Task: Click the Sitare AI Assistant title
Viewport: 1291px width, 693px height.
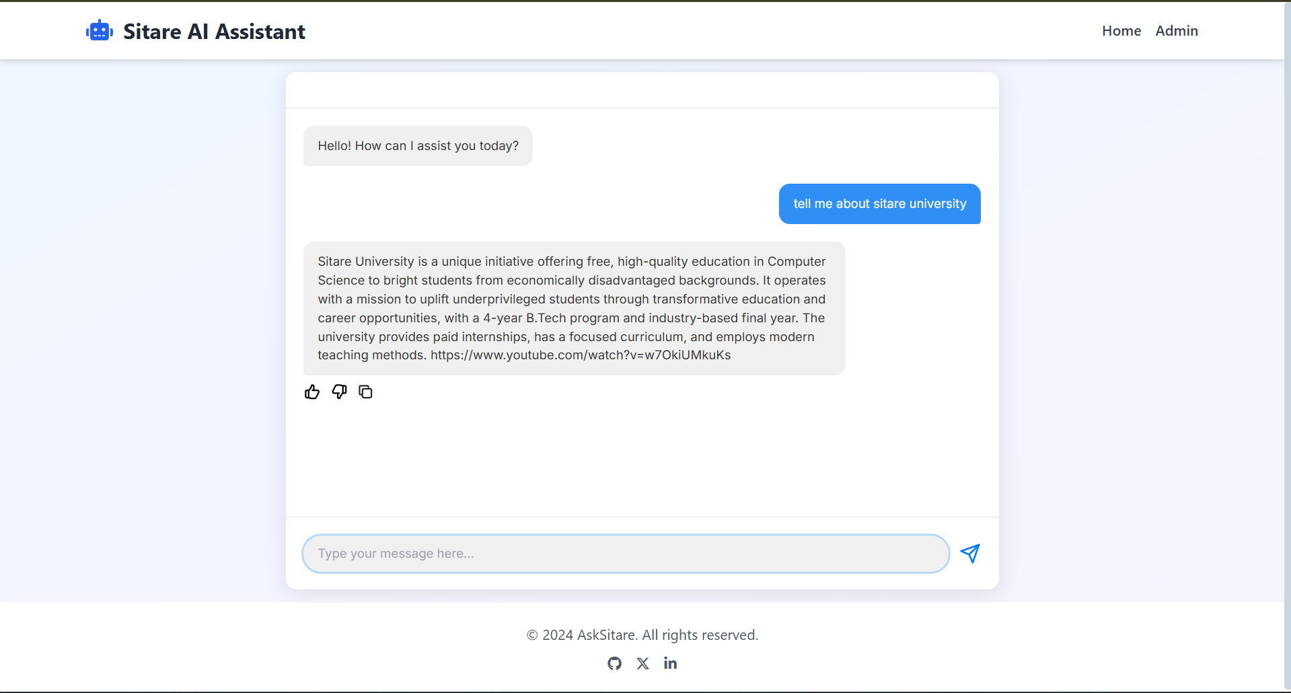Action: [214, 32]
